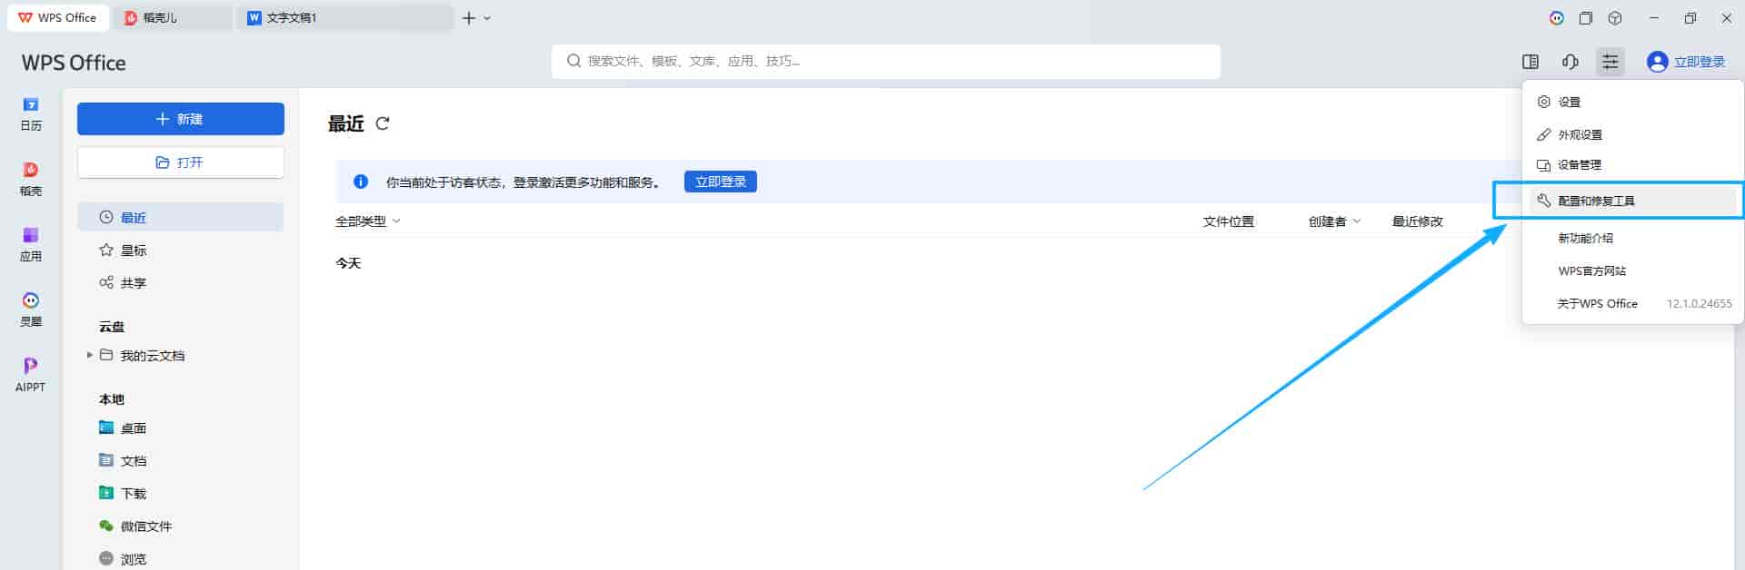Minimize the WPS Office window

(x=1654, y=18)
